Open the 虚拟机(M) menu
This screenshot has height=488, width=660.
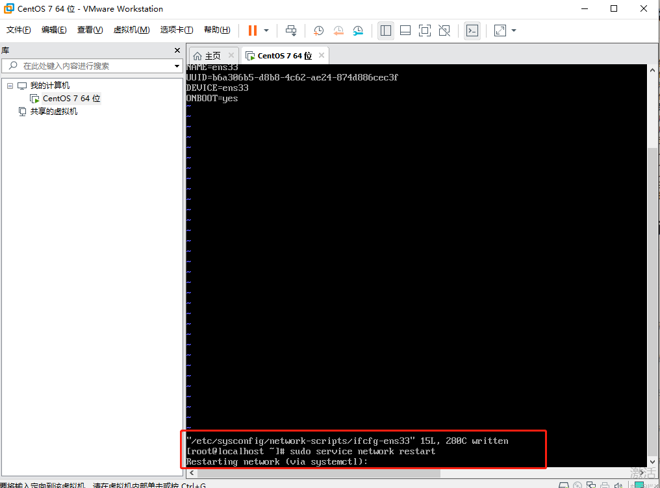pyautogui.click(x=131, y=30)
